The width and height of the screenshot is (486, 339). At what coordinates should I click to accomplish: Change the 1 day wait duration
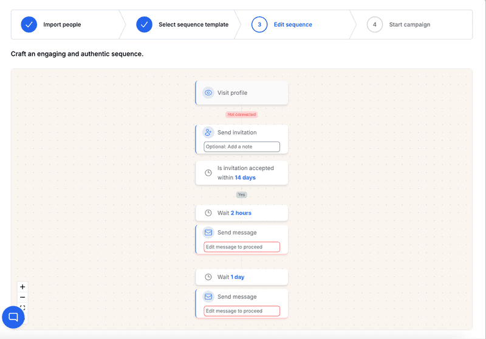tap(238, 277)
